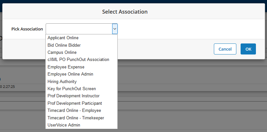Choose Employee Online Admin
The width and height of the screenshot is (267, 132).
[x=70, y=74]
